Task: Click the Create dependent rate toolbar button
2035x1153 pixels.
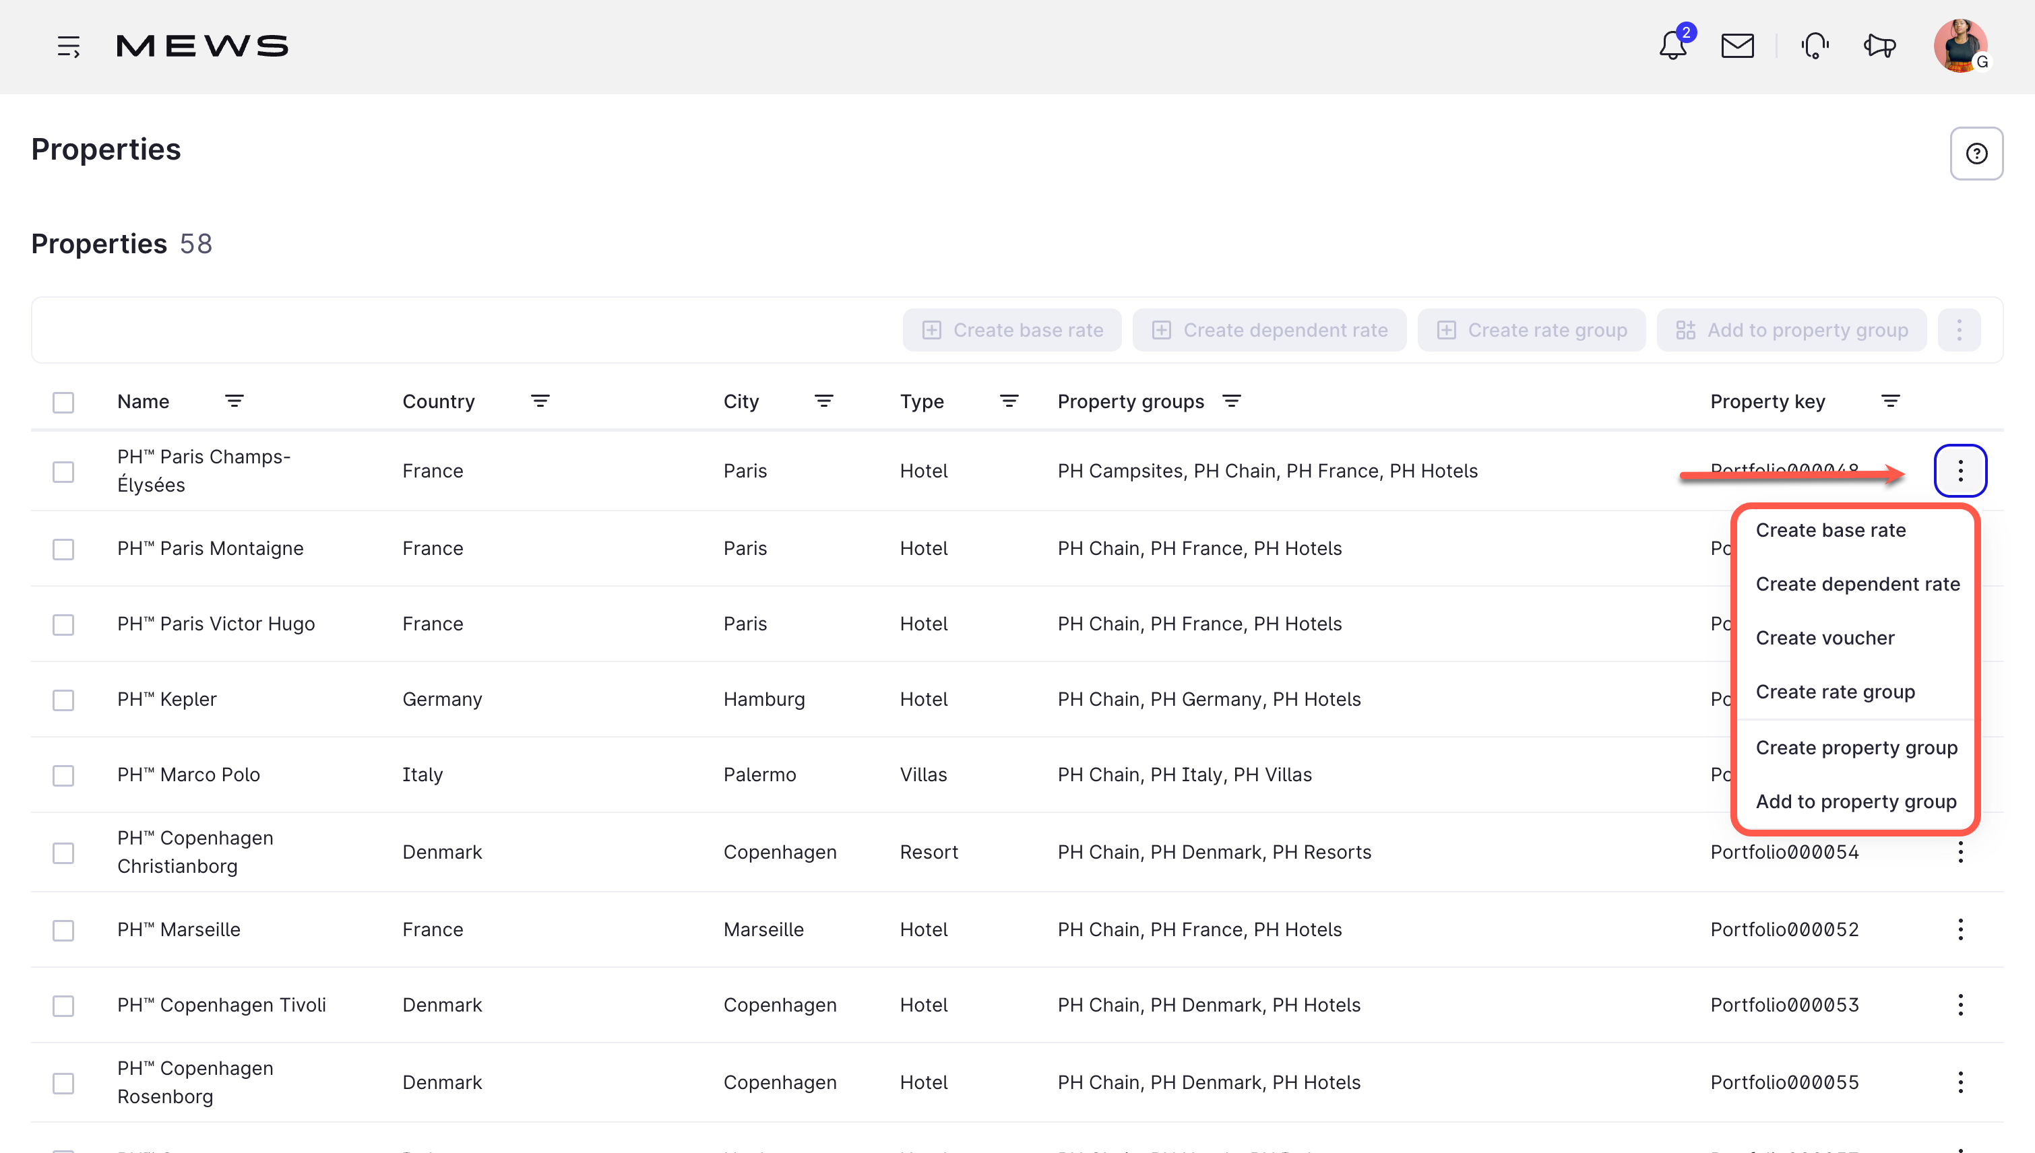Action: pos(1269,330)
